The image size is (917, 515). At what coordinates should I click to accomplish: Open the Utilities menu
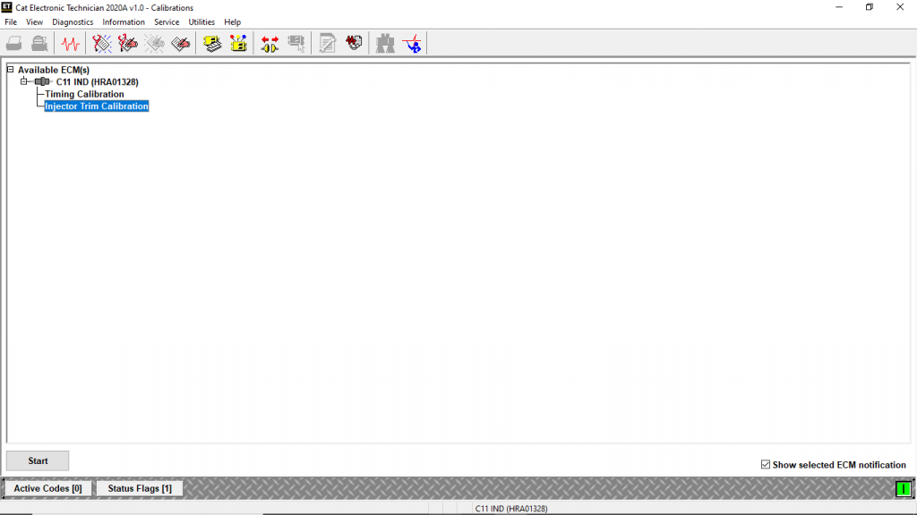point(201,21)
